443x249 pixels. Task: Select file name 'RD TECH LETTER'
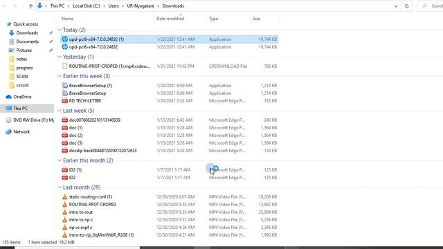tap(85, 101)
